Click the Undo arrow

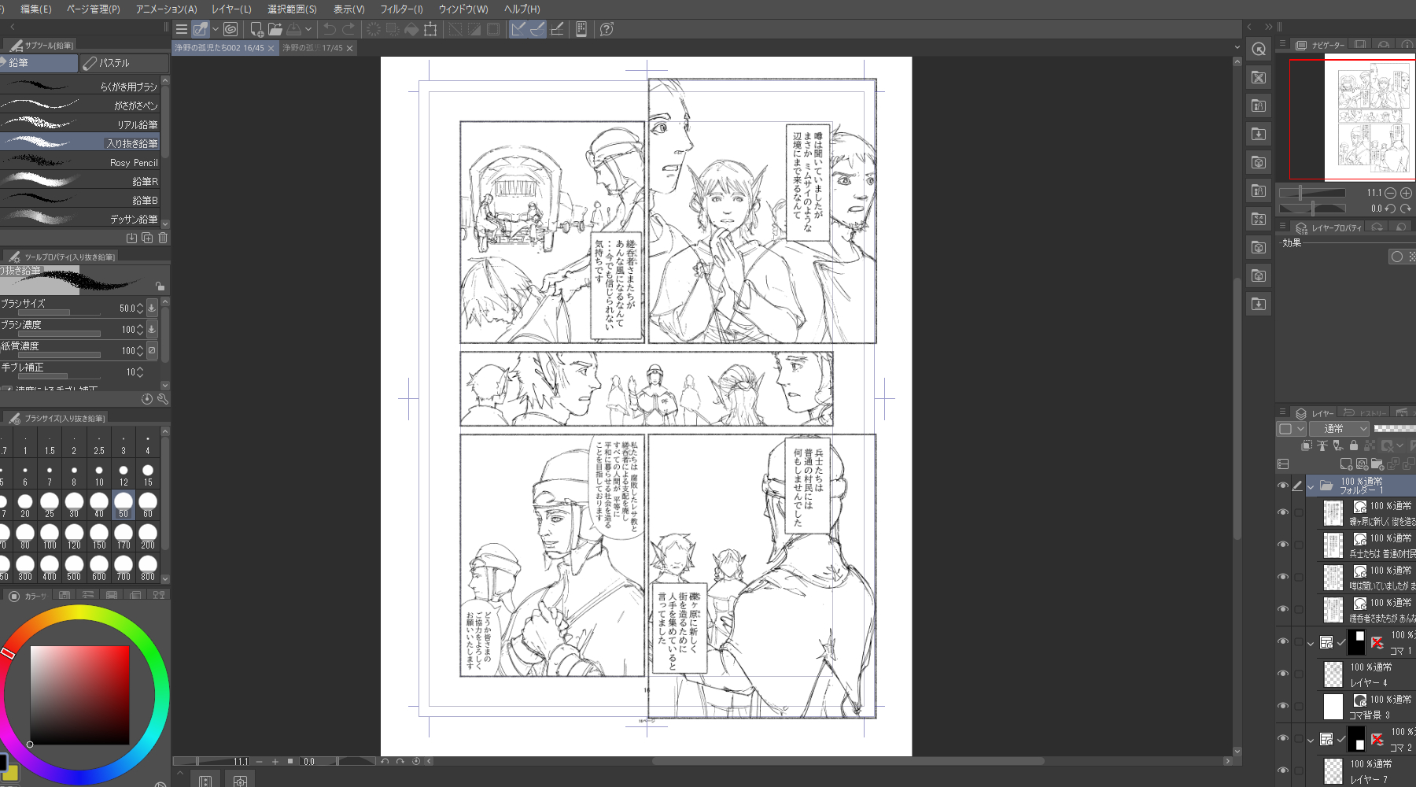(330, 29)
